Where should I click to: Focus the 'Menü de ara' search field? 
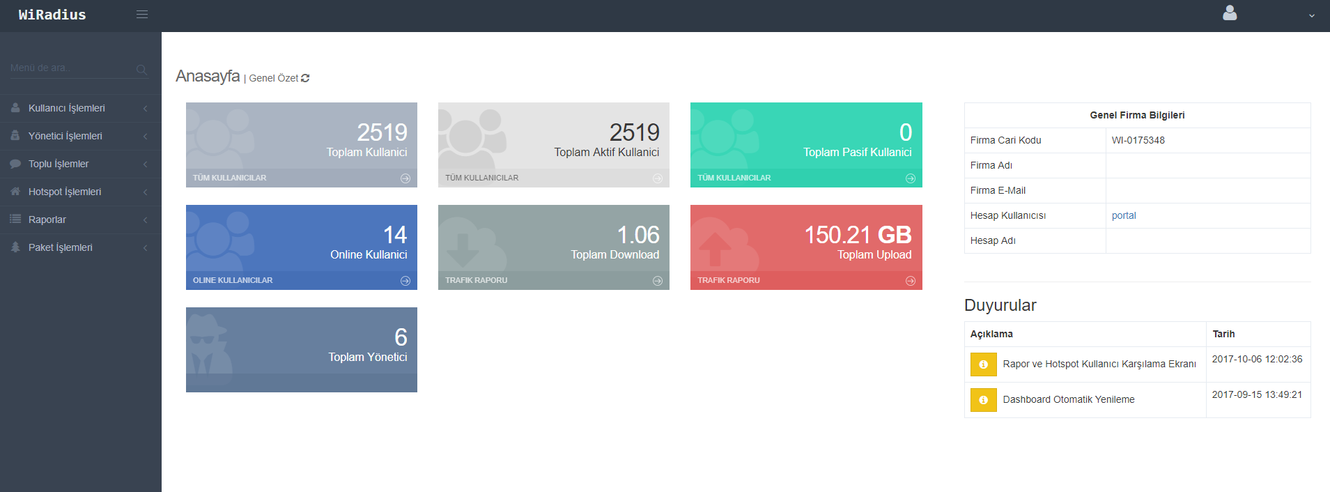tap(70, 68)
